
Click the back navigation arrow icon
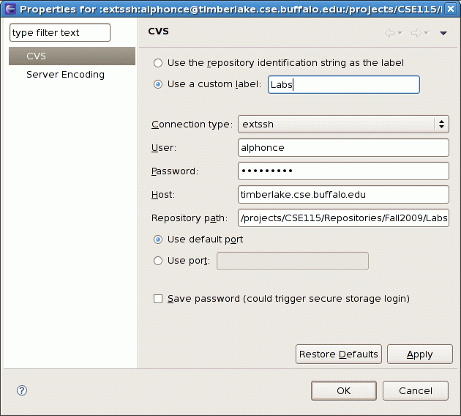[x=390, y=33]
